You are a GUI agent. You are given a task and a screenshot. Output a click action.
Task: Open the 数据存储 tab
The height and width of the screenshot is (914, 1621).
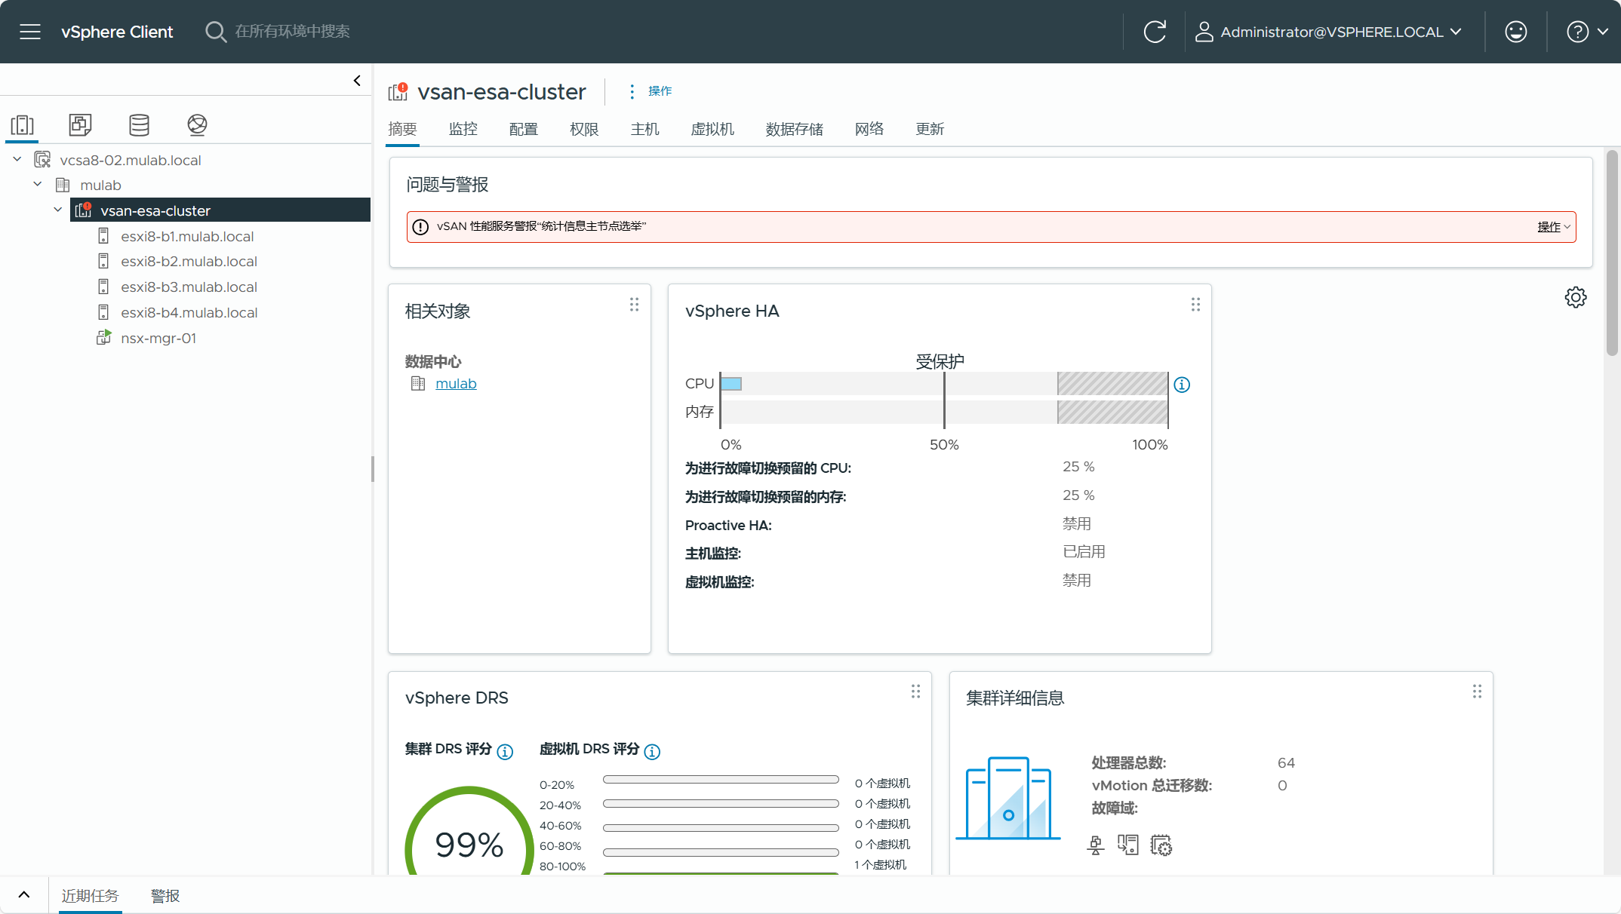pos(794,129)
